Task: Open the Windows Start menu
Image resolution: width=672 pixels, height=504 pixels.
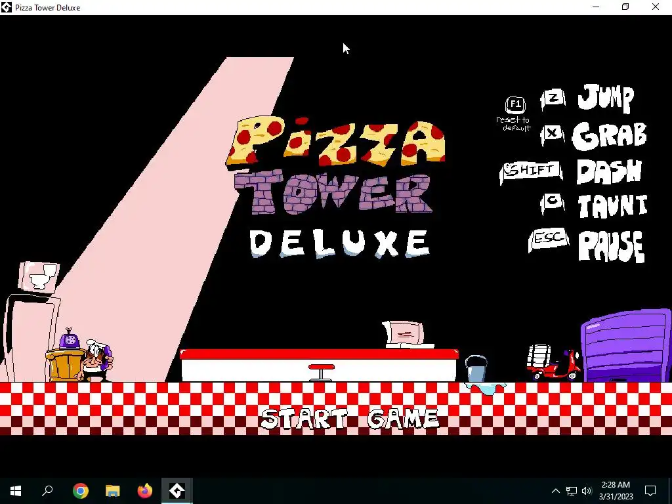Action: [x=16, y=491]
